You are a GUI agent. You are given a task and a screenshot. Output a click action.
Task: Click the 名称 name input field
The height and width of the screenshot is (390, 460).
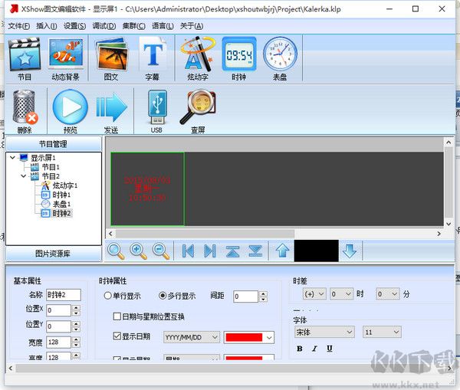coord(63,295)
